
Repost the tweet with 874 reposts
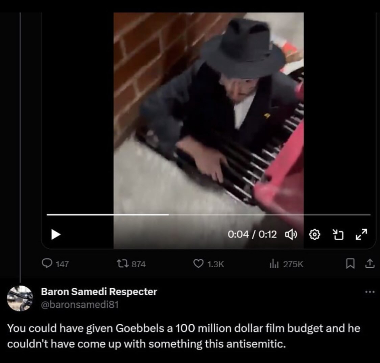point(131,264)
